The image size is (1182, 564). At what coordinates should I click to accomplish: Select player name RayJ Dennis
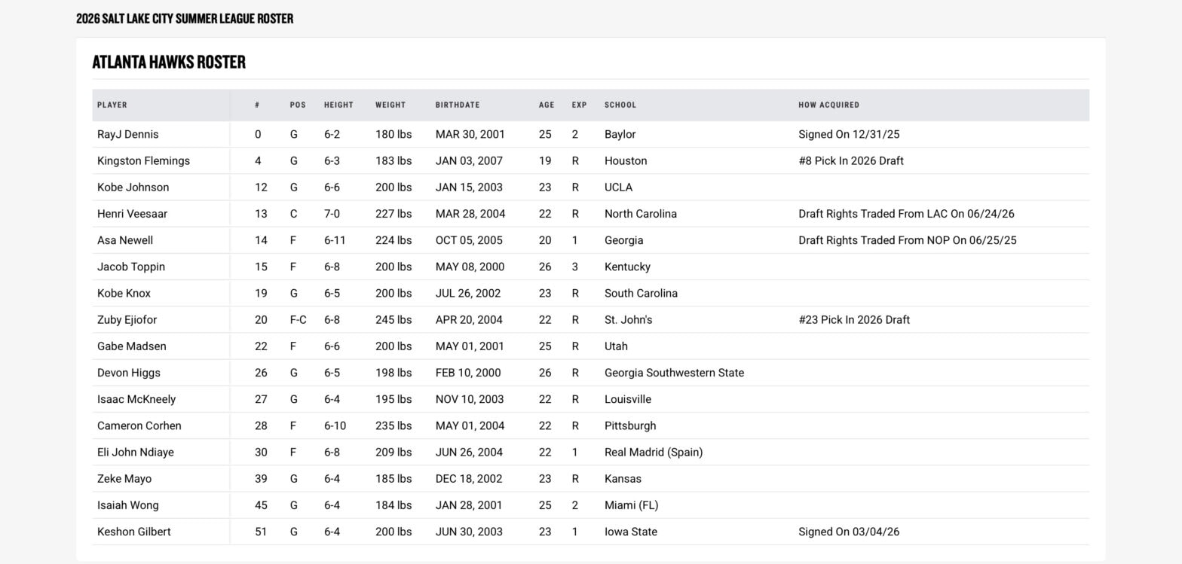[127, 134]
